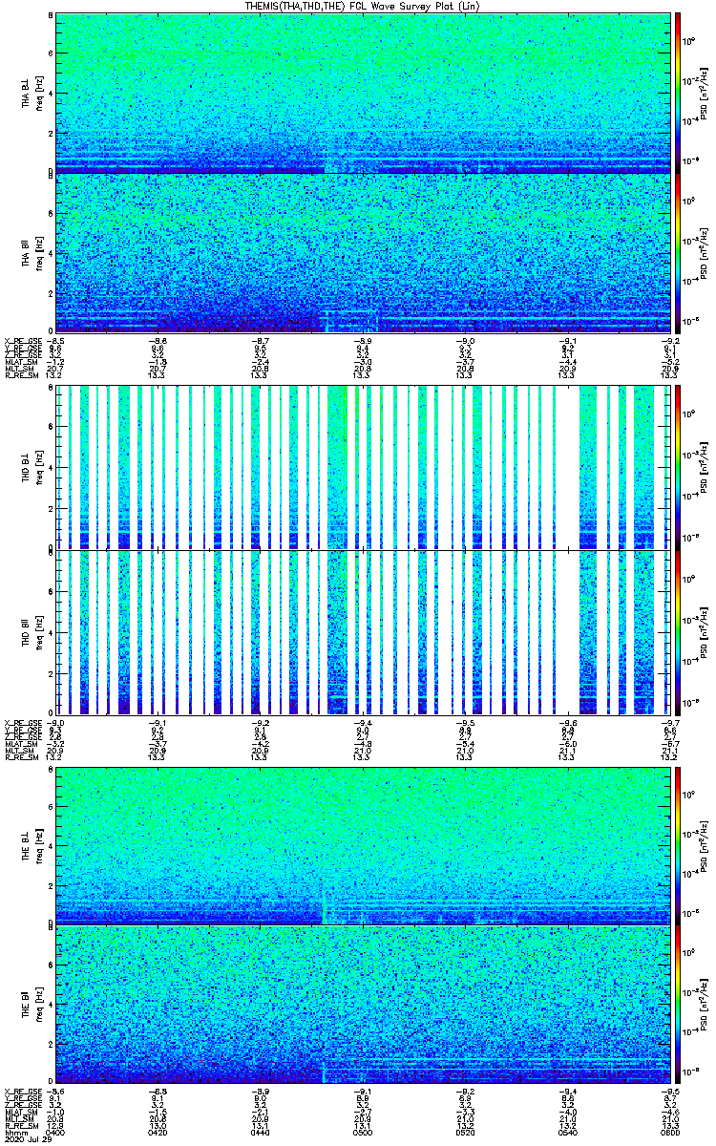This screenshot has height=1146, width=716.
Task: Click the PSD color bar beside THA B-parallel
Action: [x=677, y=252]
